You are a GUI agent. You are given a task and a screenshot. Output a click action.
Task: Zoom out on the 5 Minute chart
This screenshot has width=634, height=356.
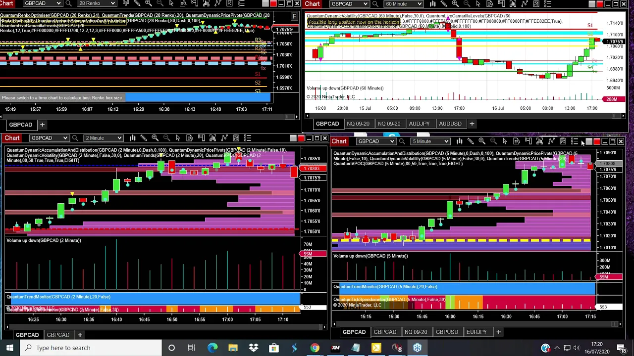pyautogui.click(x=493, y=141)
